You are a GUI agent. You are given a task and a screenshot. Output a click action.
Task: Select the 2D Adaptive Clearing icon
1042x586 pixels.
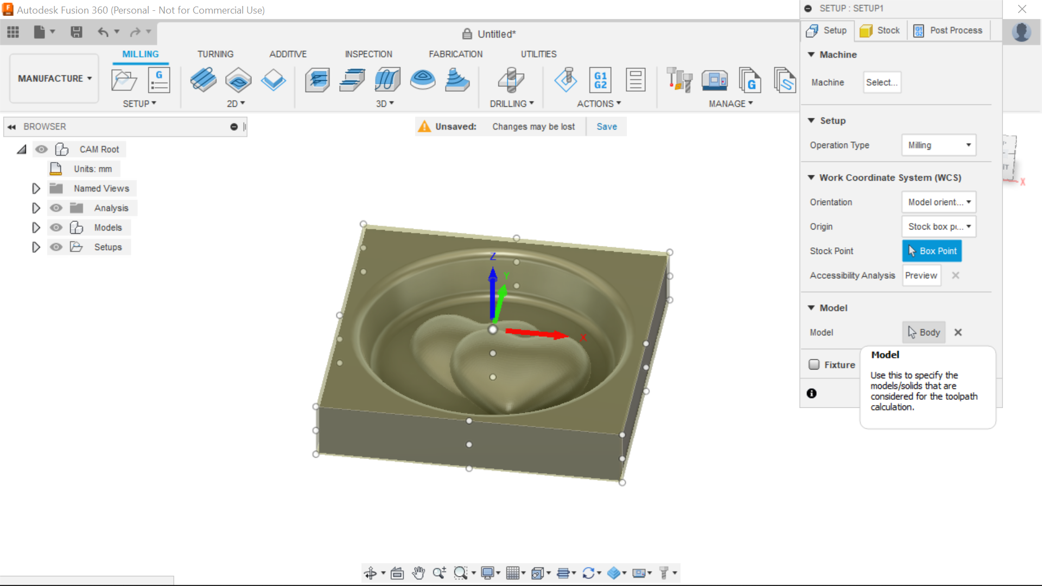203,80
